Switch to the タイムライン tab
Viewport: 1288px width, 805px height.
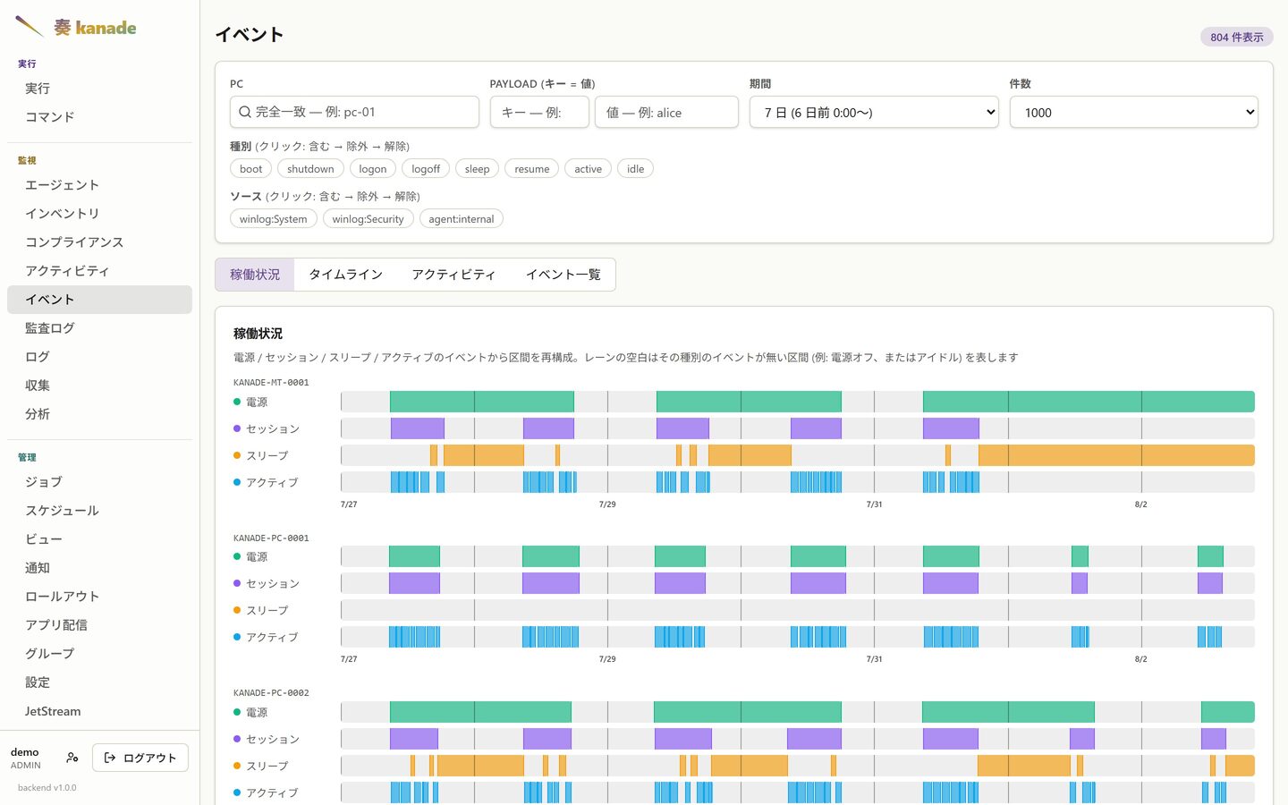[345, 275]
